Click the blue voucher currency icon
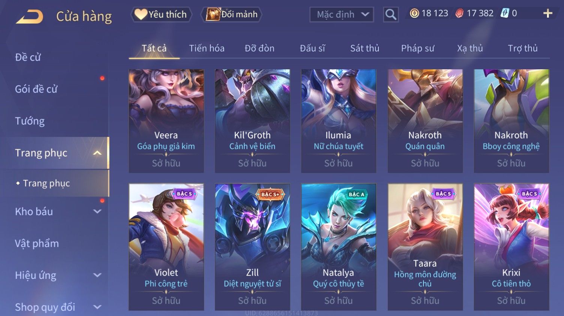The height and width of the screenshot is (316, 564). (505, 13)
